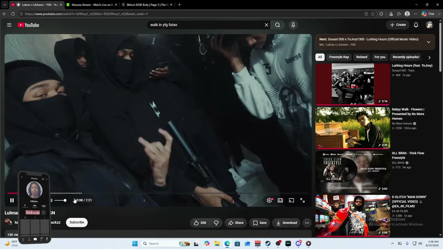The image size is (443, 249).
Task: Refresh the current page
Action: coord(13,14)
